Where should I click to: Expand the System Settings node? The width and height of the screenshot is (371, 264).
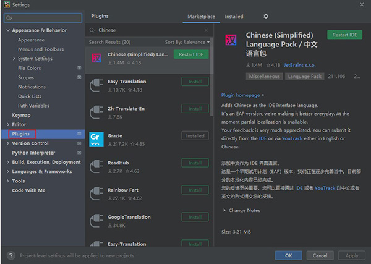(x=14, y=59)
